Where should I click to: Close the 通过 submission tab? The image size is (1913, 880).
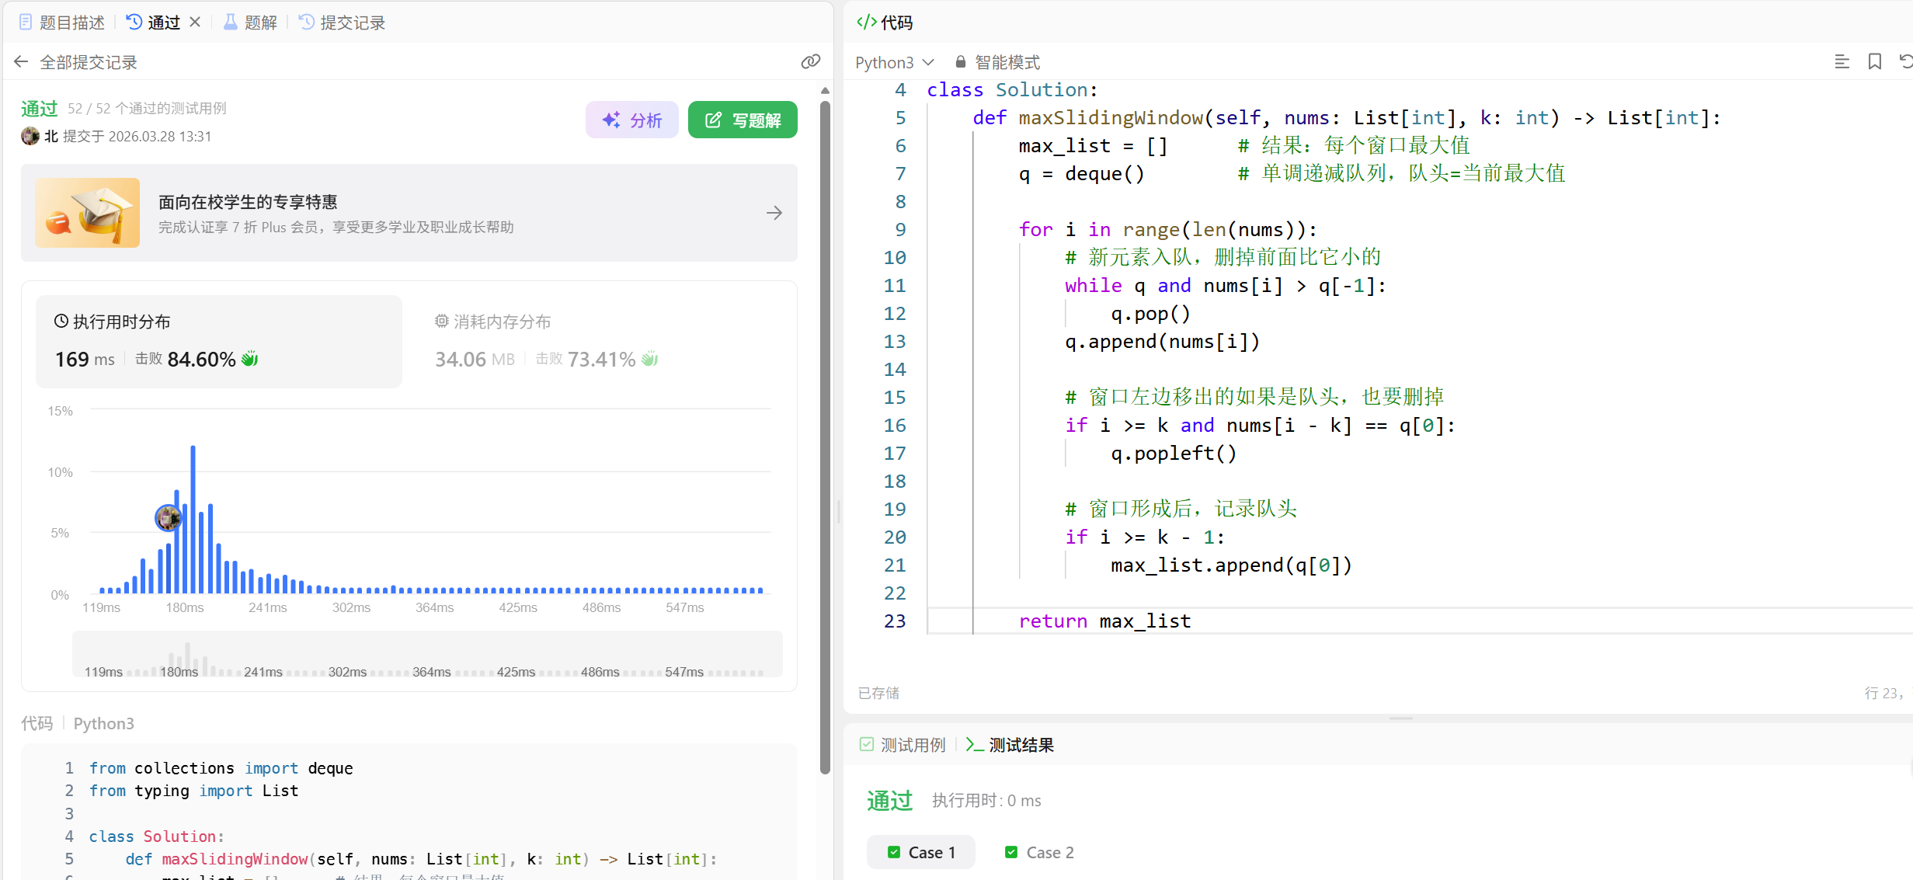click(195, 23)
